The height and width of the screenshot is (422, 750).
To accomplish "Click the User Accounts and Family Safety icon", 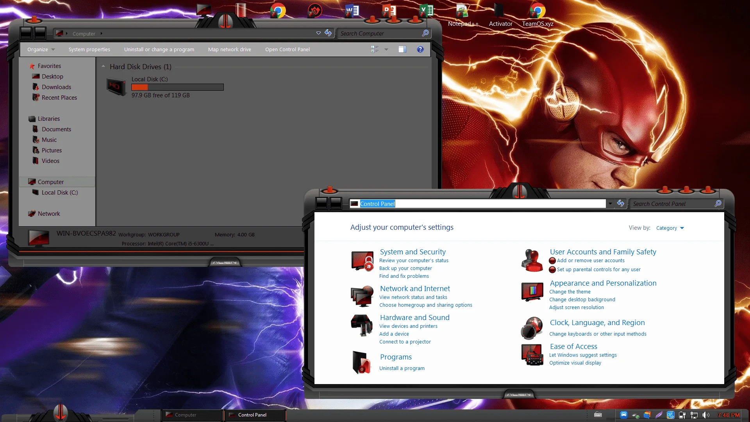I will click(532, 260).
